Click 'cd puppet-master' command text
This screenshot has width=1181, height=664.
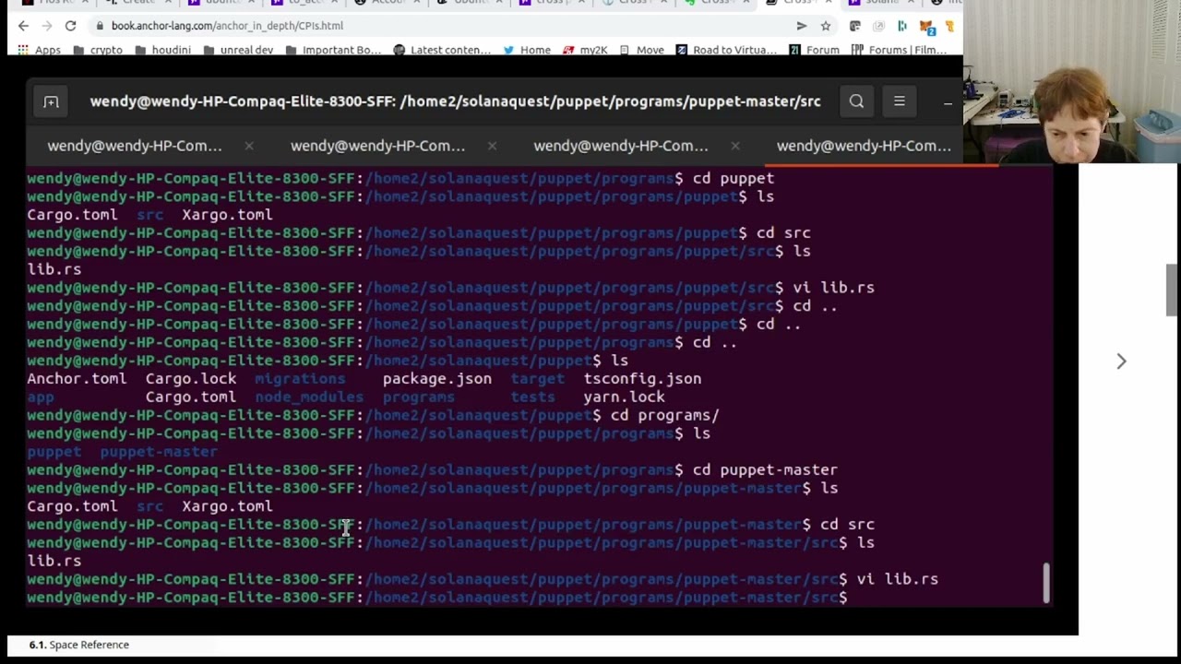pyautogui.click(x=765, y=470)
